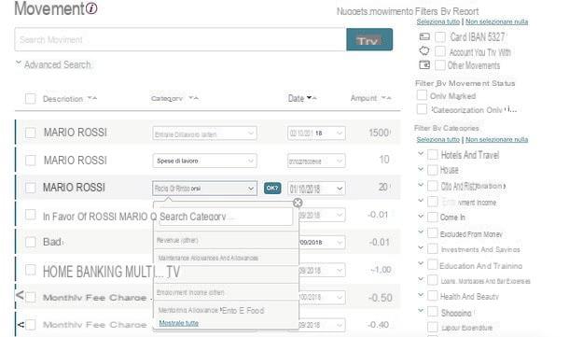569x337 pixels.
Task: Click the Search Category field in popup
Action: (226, 217)
